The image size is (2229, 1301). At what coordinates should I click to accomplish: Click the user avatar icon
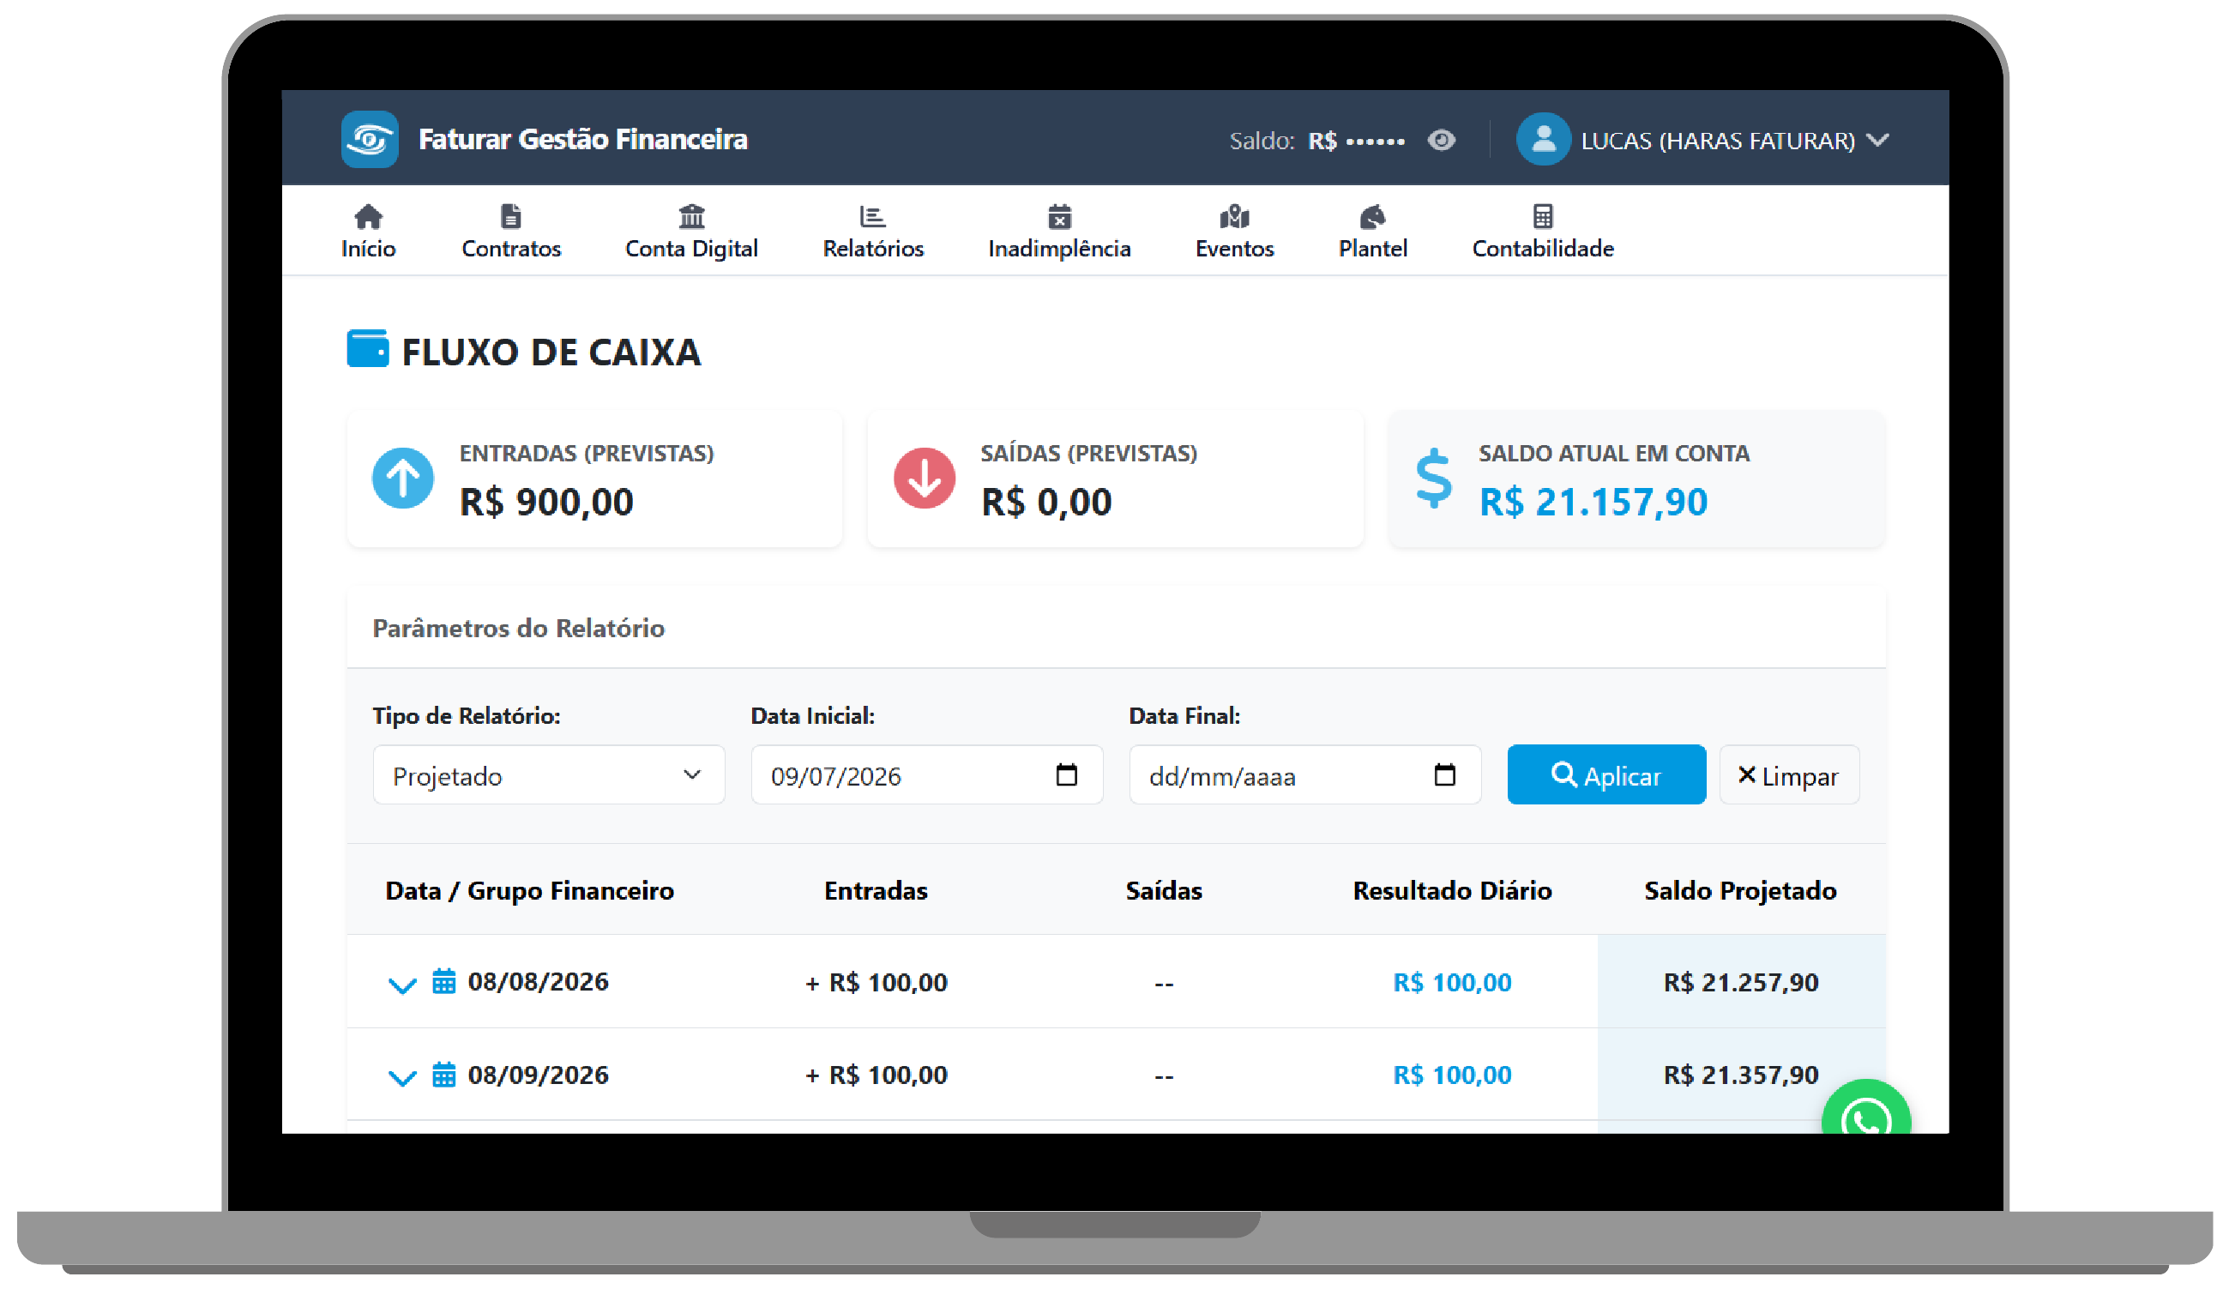(x=1543, y=139)
